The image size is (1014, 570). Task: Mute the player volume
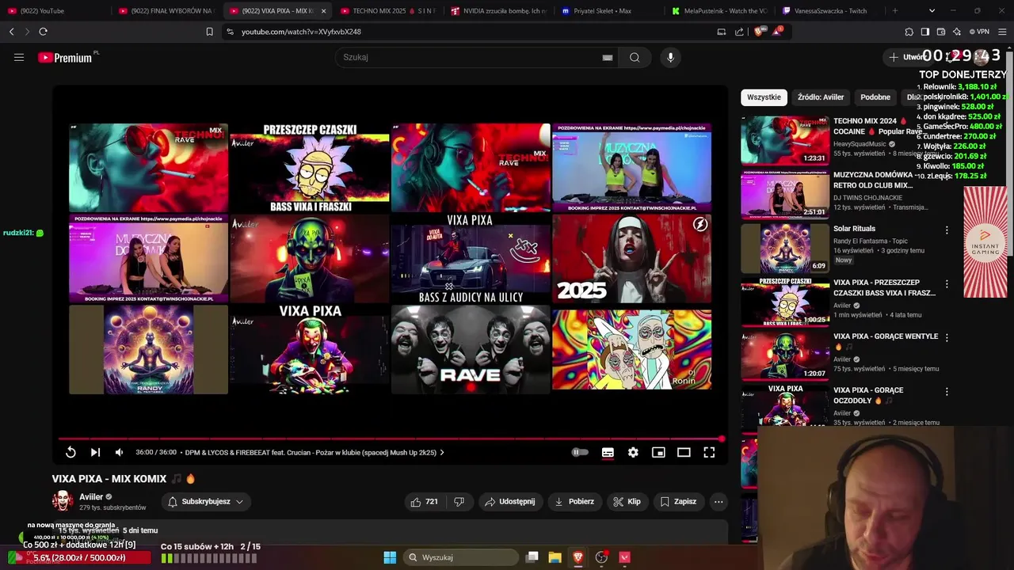click(x=119, y=452)
